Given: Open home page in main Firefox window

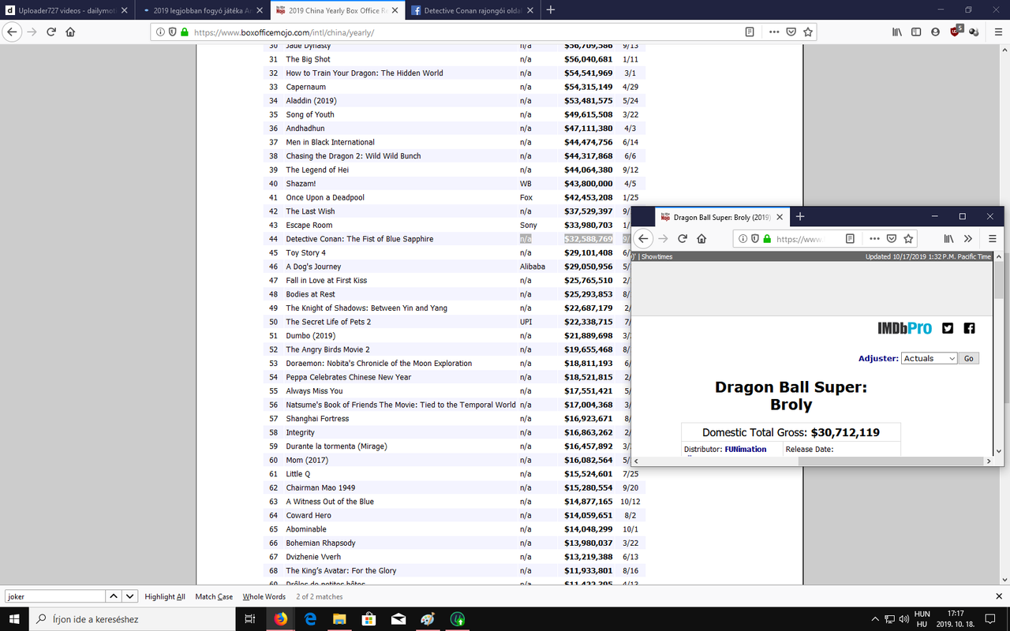Looking at the screenshot, I should tap(71, 32).
